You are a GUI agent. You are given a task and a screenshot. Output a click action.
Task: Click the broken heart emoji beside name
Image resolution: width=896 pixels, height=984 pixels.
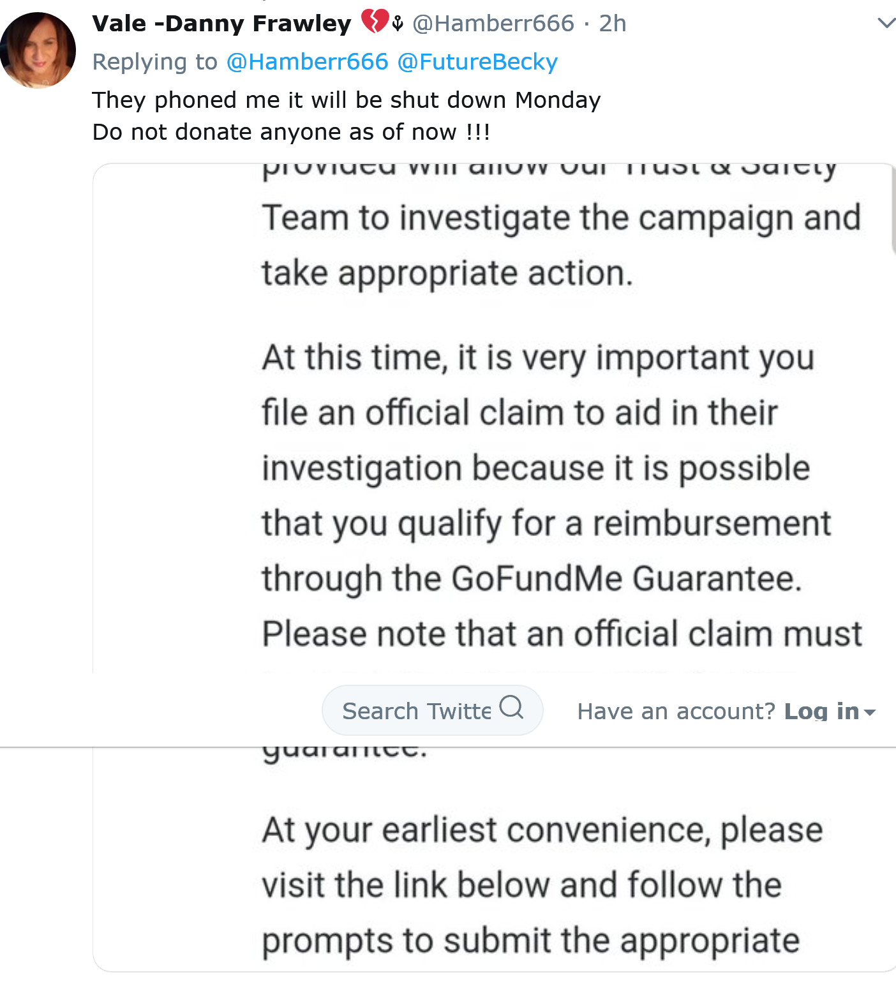pos(375,22)
